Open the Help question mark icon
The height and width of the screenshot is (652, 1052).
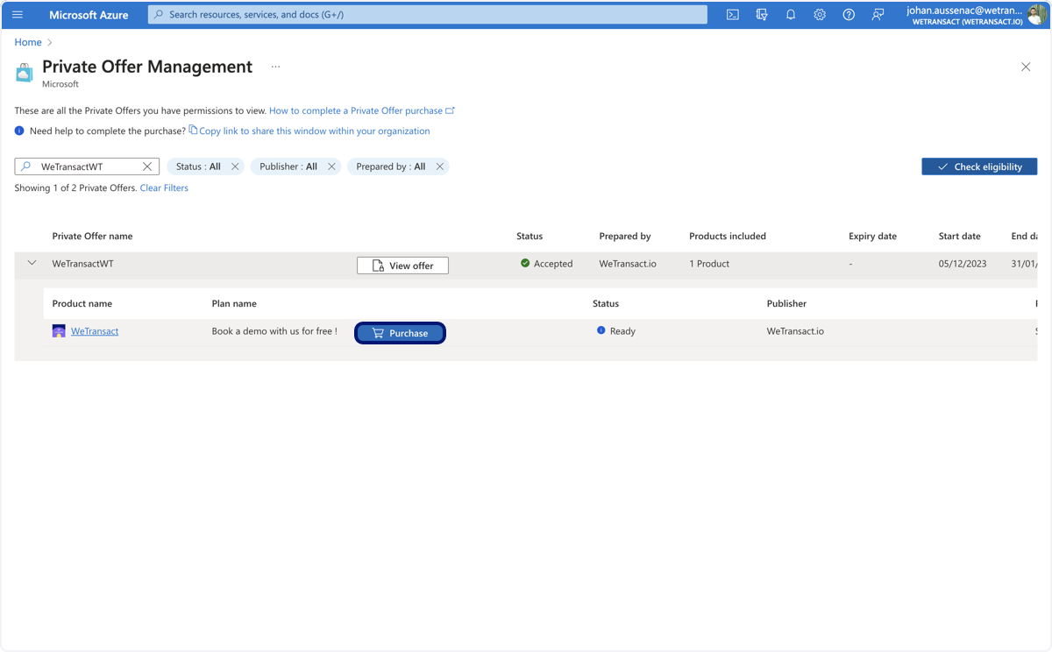(849, 15)
